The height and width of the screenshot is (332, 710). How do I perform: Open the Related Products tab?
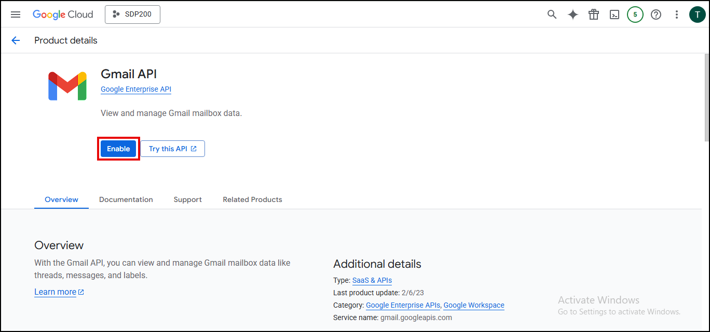pyautogui.click(x=252, y=199)
